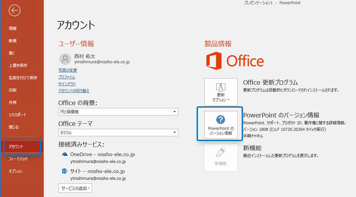356x197 pixels.
Task: Select 印刷 in the sidebar
Action: (x=13, y=90)
